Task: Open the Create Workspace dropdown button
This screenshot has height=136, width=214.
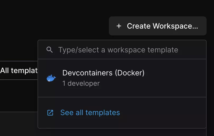Action: click(x=158, y=26)
